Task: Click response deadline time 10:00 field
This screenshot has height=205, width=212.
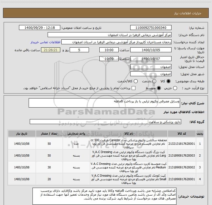Action: (x=109, y=50)
